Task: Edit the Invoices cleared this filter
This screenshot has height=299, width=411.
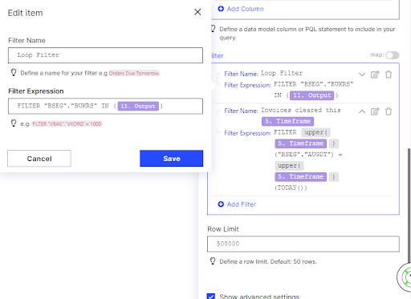Action: click(375, 111)
